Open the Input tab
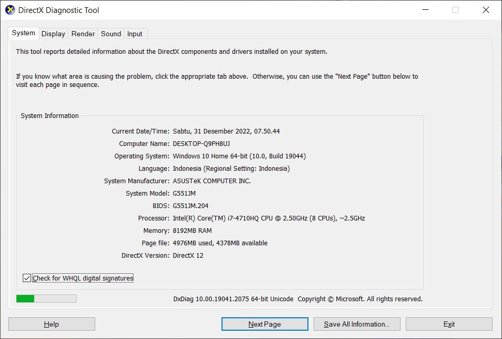The width and height of the screenshot is (502, 339). click(x=135, y=34)
